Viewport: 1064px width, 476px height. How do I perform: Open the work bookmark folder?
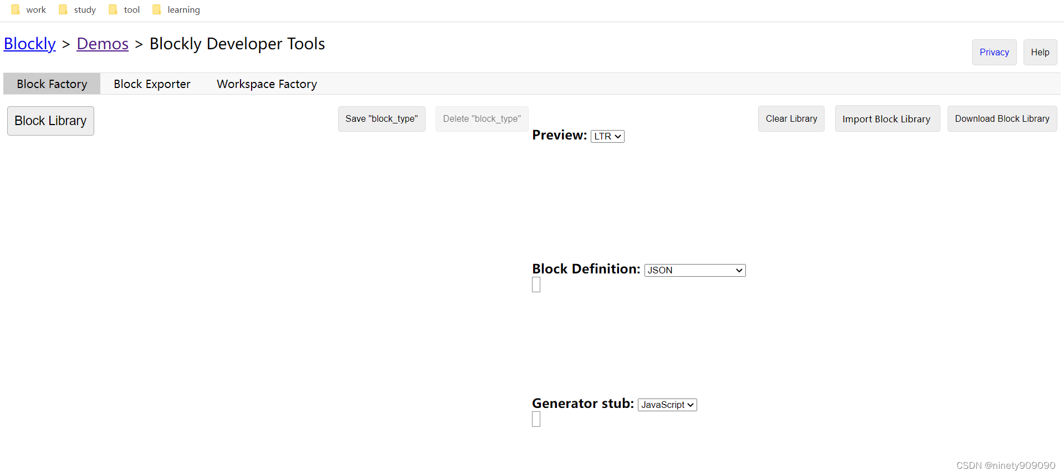(29, 9)
